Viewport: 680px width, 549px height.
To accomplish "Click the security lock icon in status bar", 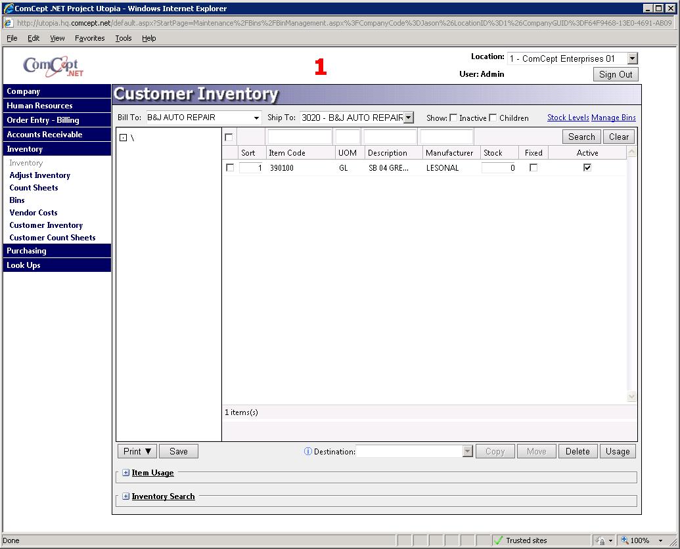I will [601, 540].
